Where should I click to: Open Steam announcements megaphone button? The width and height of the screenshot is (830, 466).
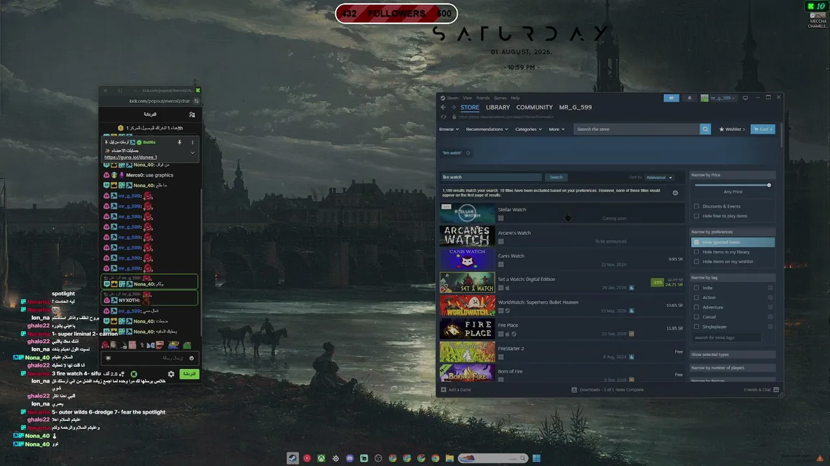pos(671,98)
